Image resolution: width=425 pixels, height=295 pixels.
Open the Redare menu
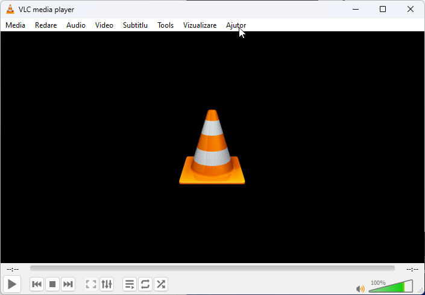[46, 25]
